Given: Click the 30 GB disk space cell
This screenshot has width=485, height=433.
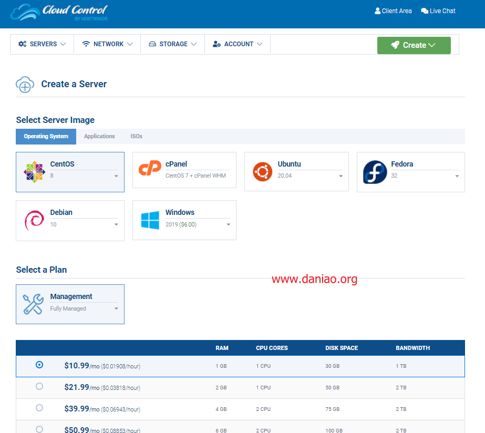Looking at the screenshot, I should (333, 366).
